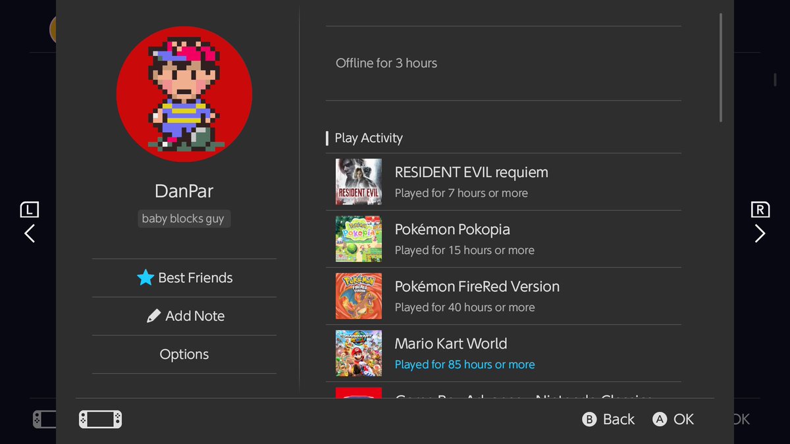Select the Pokémon FireRed Version title
The height and width of the screenshot is (444, 790).
coord(477,287)
